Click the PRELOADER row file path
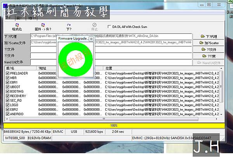 pos(162,73)
